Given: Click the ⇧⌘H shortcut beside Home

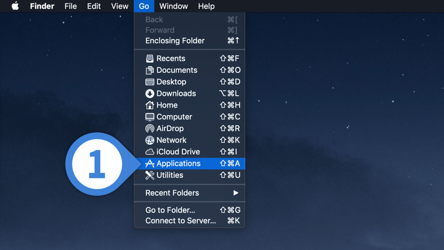Looking at the screenshot, I should point(230,105).
